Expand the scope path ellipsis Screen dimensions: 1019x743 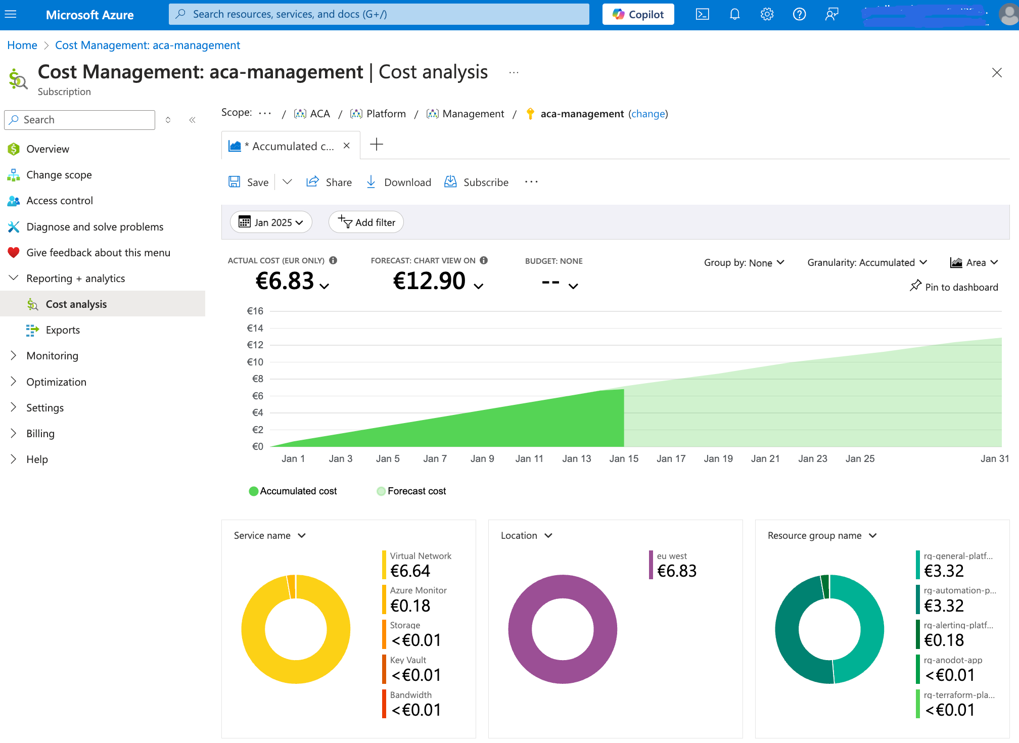click(x=265, y=113)
